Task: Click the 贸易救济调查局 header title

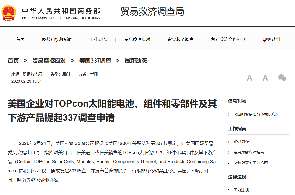Action: (152, 11)
